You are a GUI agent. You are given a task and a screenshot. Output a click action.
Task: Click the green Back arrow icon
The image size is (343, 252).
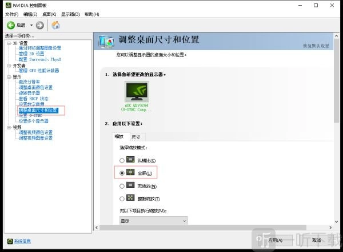tap(11, 25)
